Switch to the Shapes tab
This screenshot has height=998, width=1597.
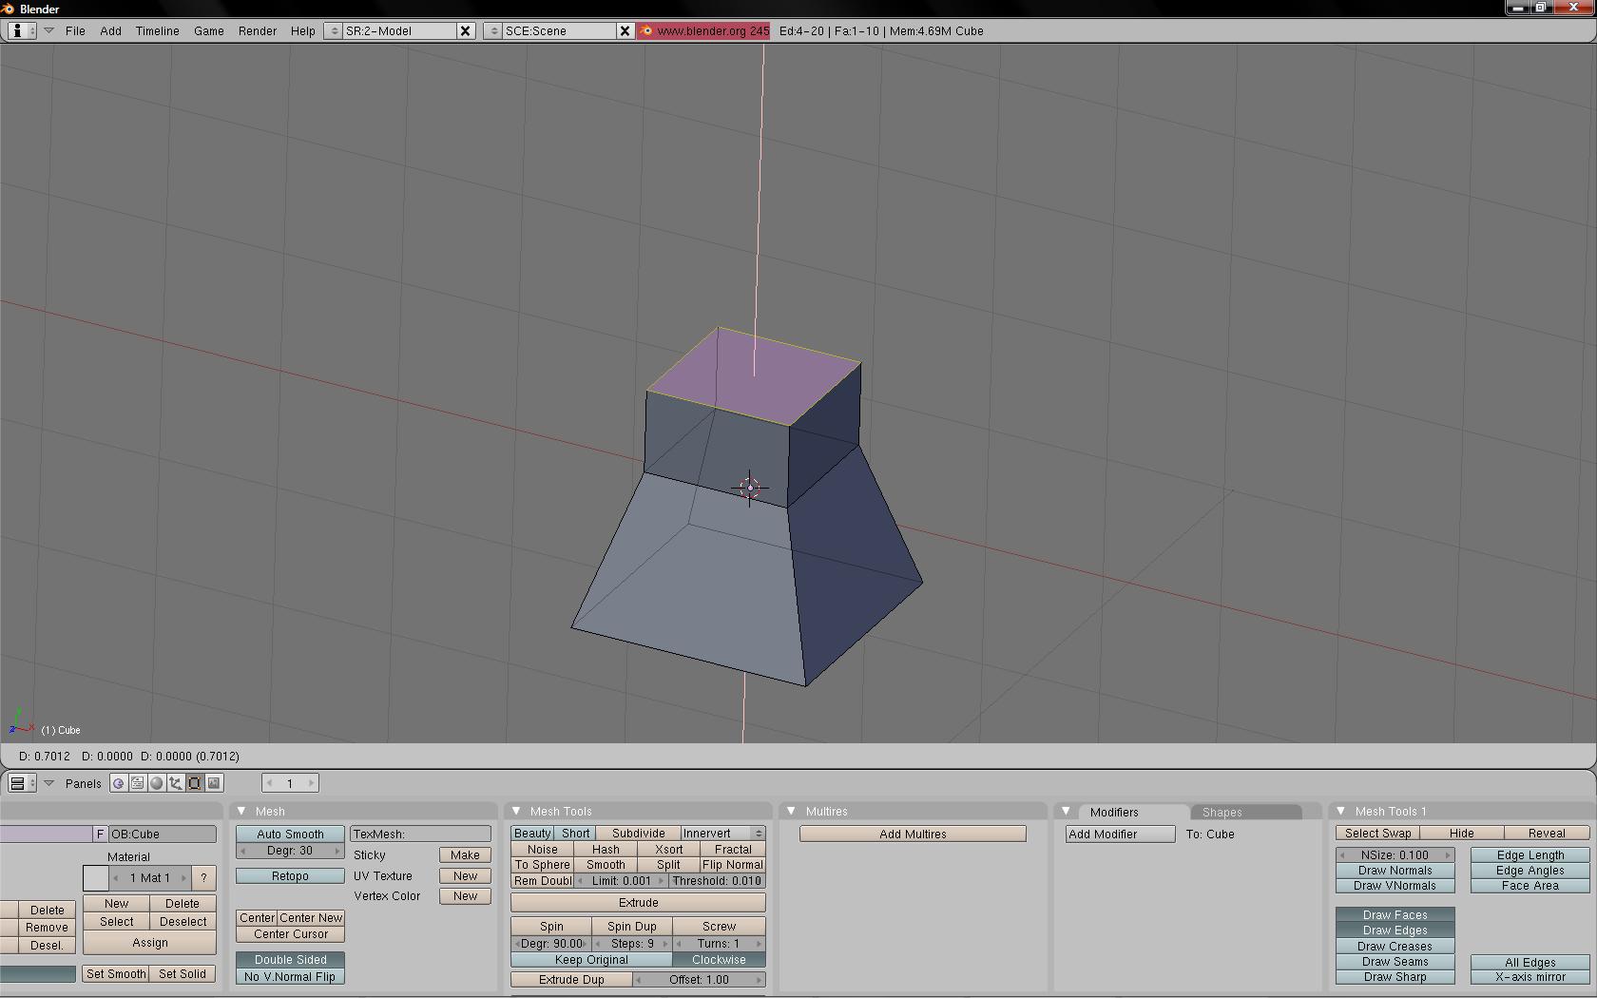click(1222, 812)
